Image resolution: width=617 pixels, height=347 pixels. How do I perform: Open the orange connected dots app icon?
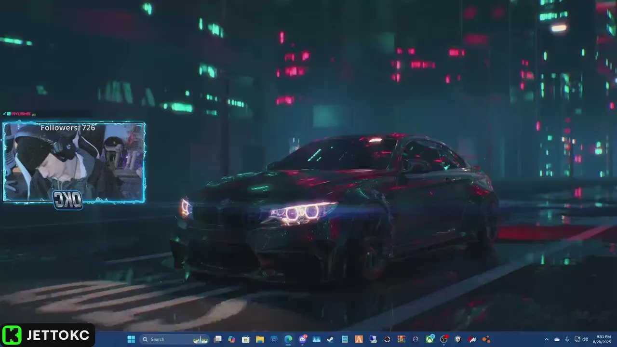[485, 339]
